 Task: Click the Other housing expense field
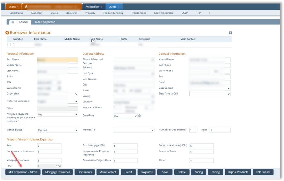coord(201,161)
